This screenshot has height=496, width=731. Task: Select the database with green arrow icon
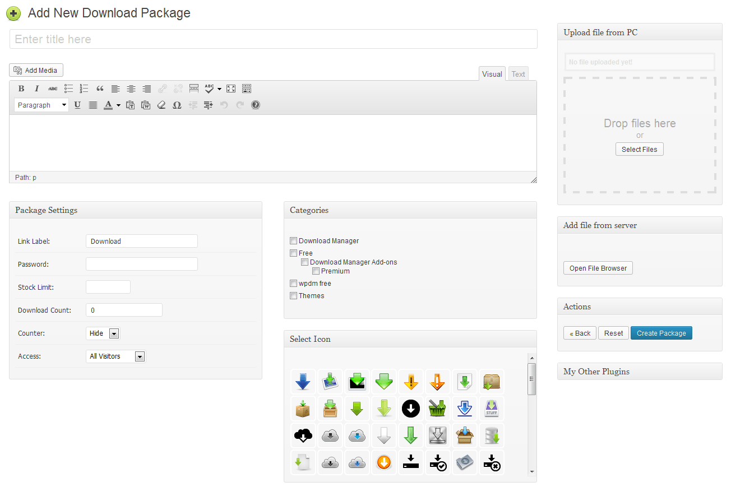(491, 435)
